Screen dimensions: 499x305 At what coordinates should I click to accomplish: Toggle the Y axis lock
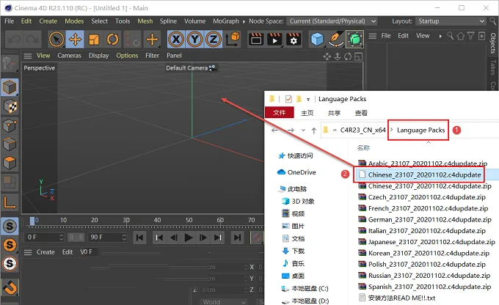pyautogui.click(x=194, y=40)
